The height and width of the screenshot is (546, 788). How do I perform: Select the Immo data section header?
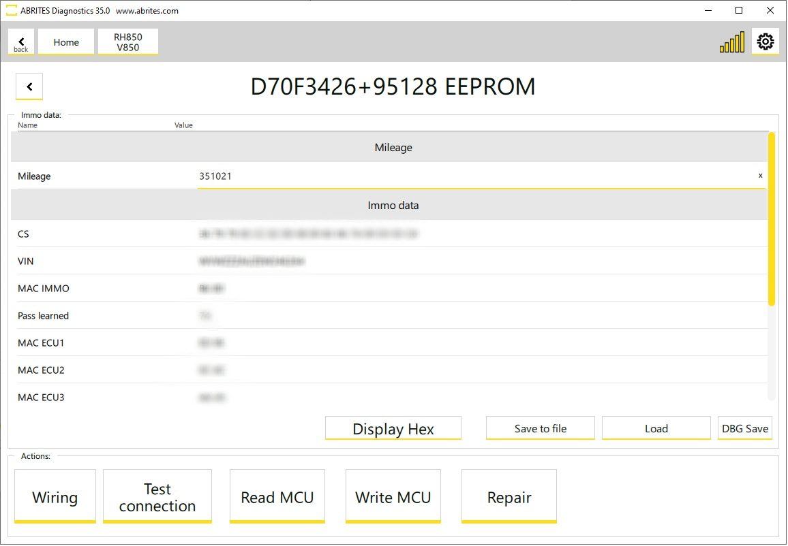[389, 205]
